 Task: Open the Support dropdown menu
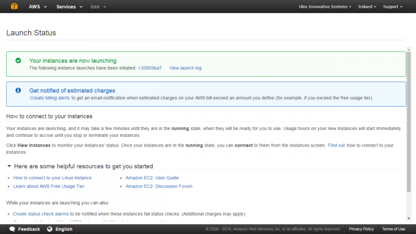[x=393, y=7]
